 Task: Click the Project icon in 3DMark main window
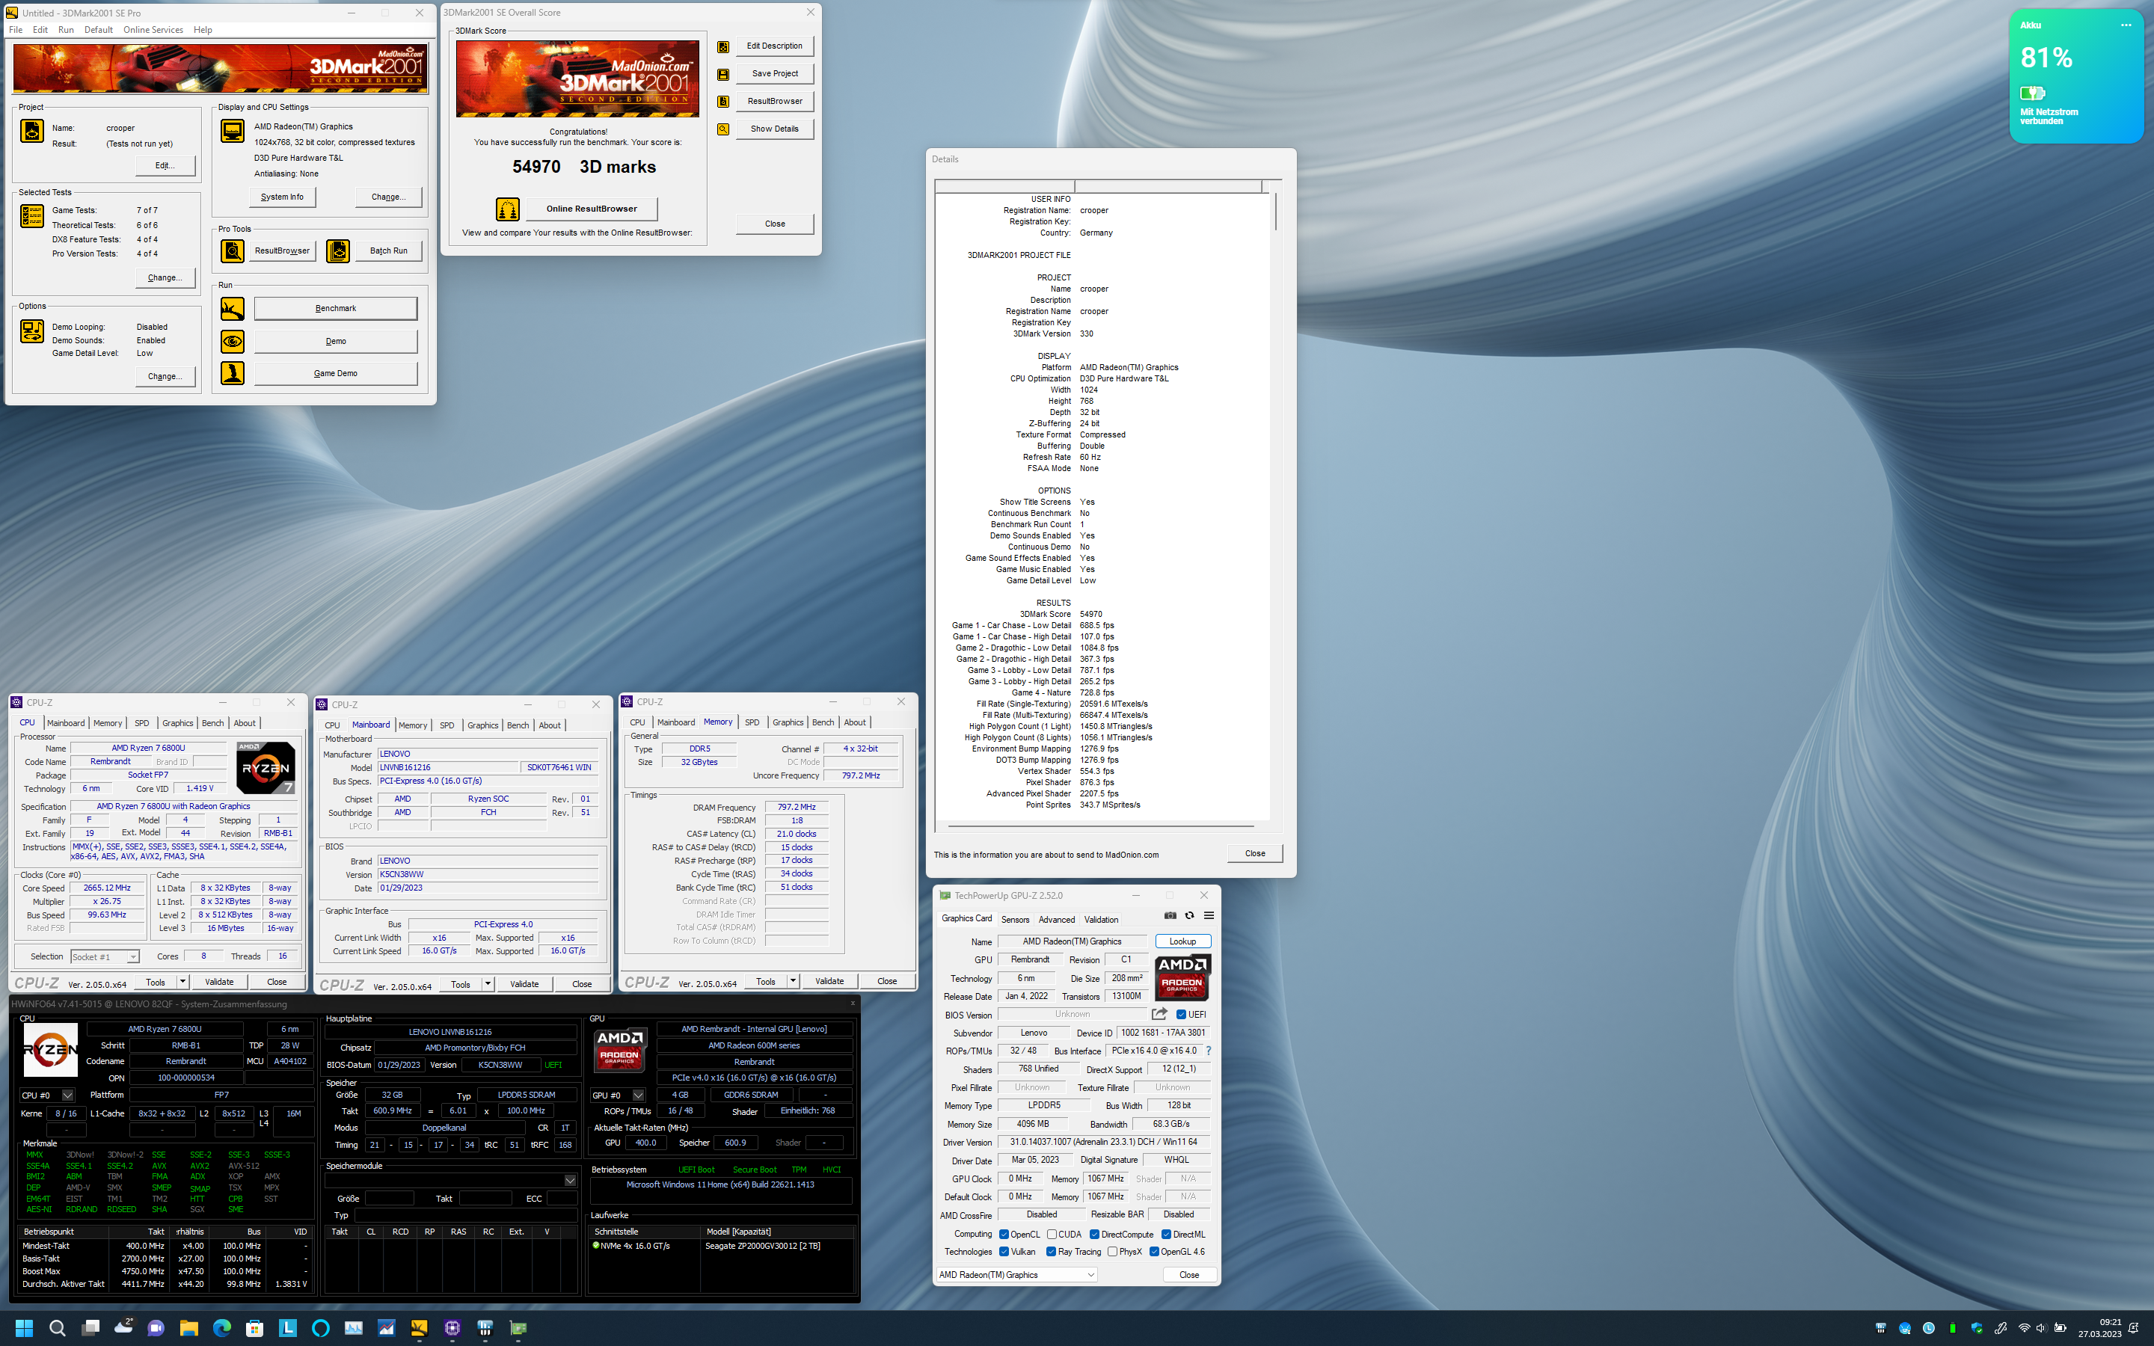point(32,131)
